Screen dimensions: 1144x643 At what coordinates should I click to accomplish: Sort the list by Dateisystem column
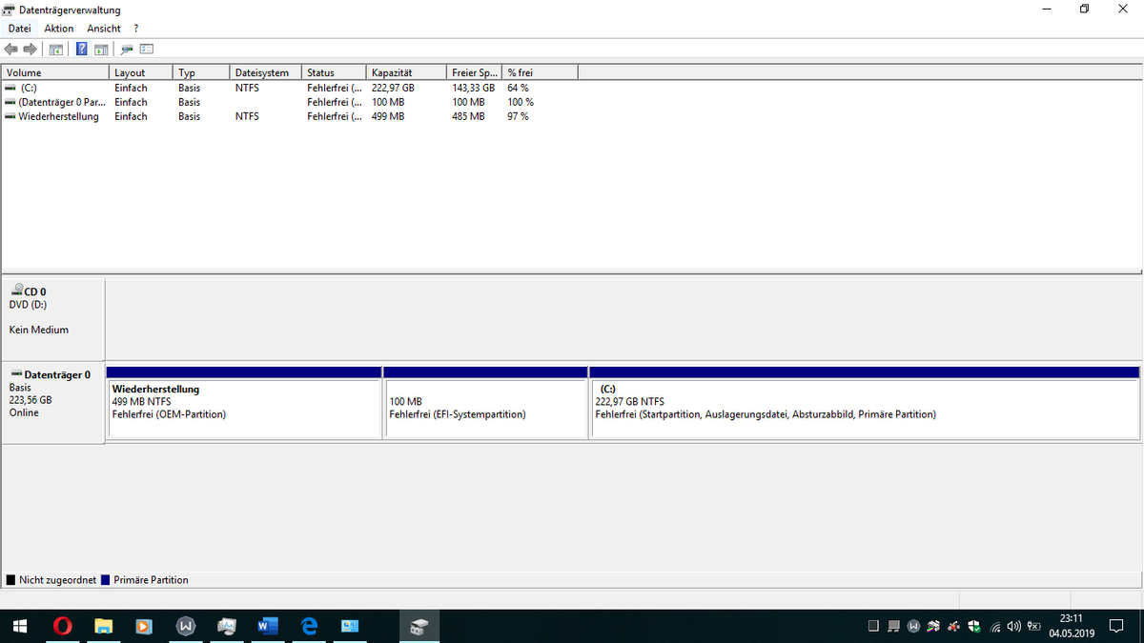(263, 72)
